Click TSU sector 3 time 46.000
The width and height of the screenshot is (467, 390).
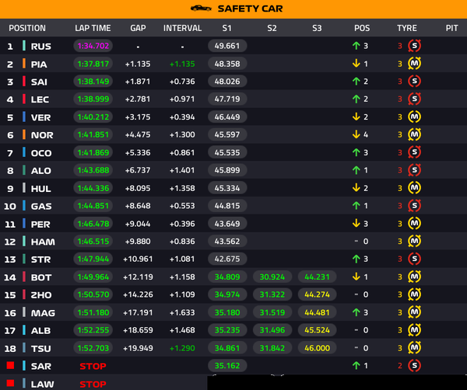318,348
